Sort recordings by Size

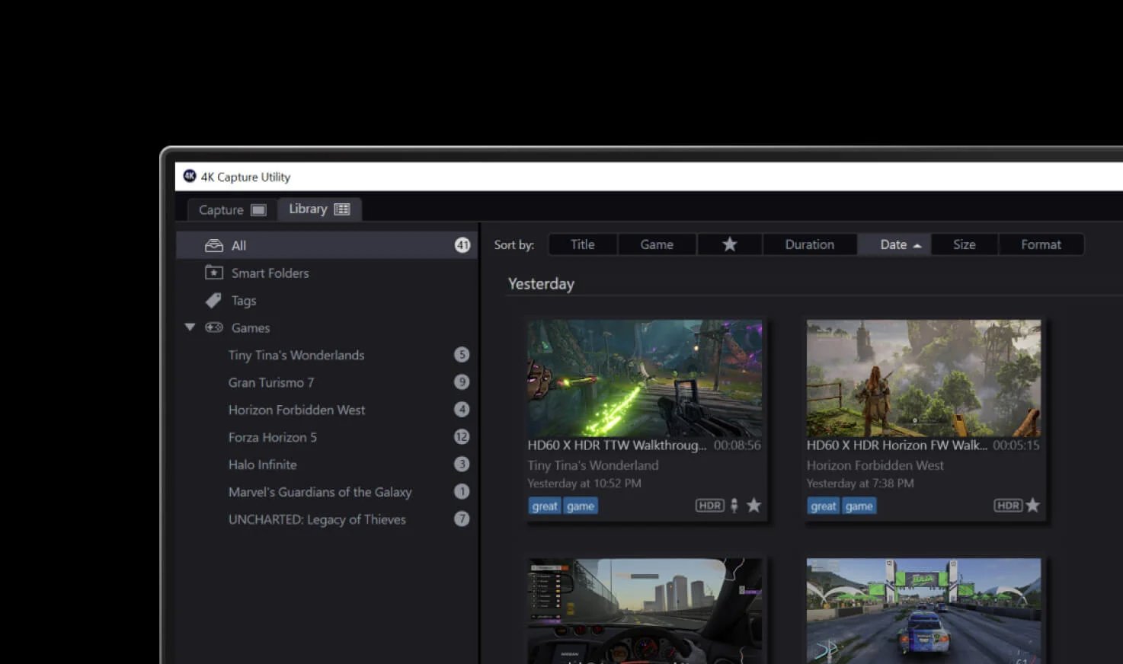click(965, 244)
